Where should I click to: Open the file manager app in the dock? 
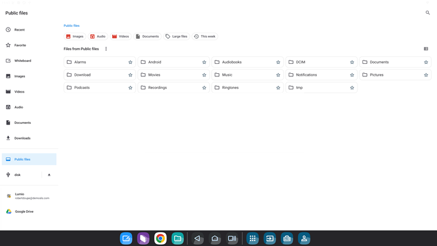click(x=178, y=238)
